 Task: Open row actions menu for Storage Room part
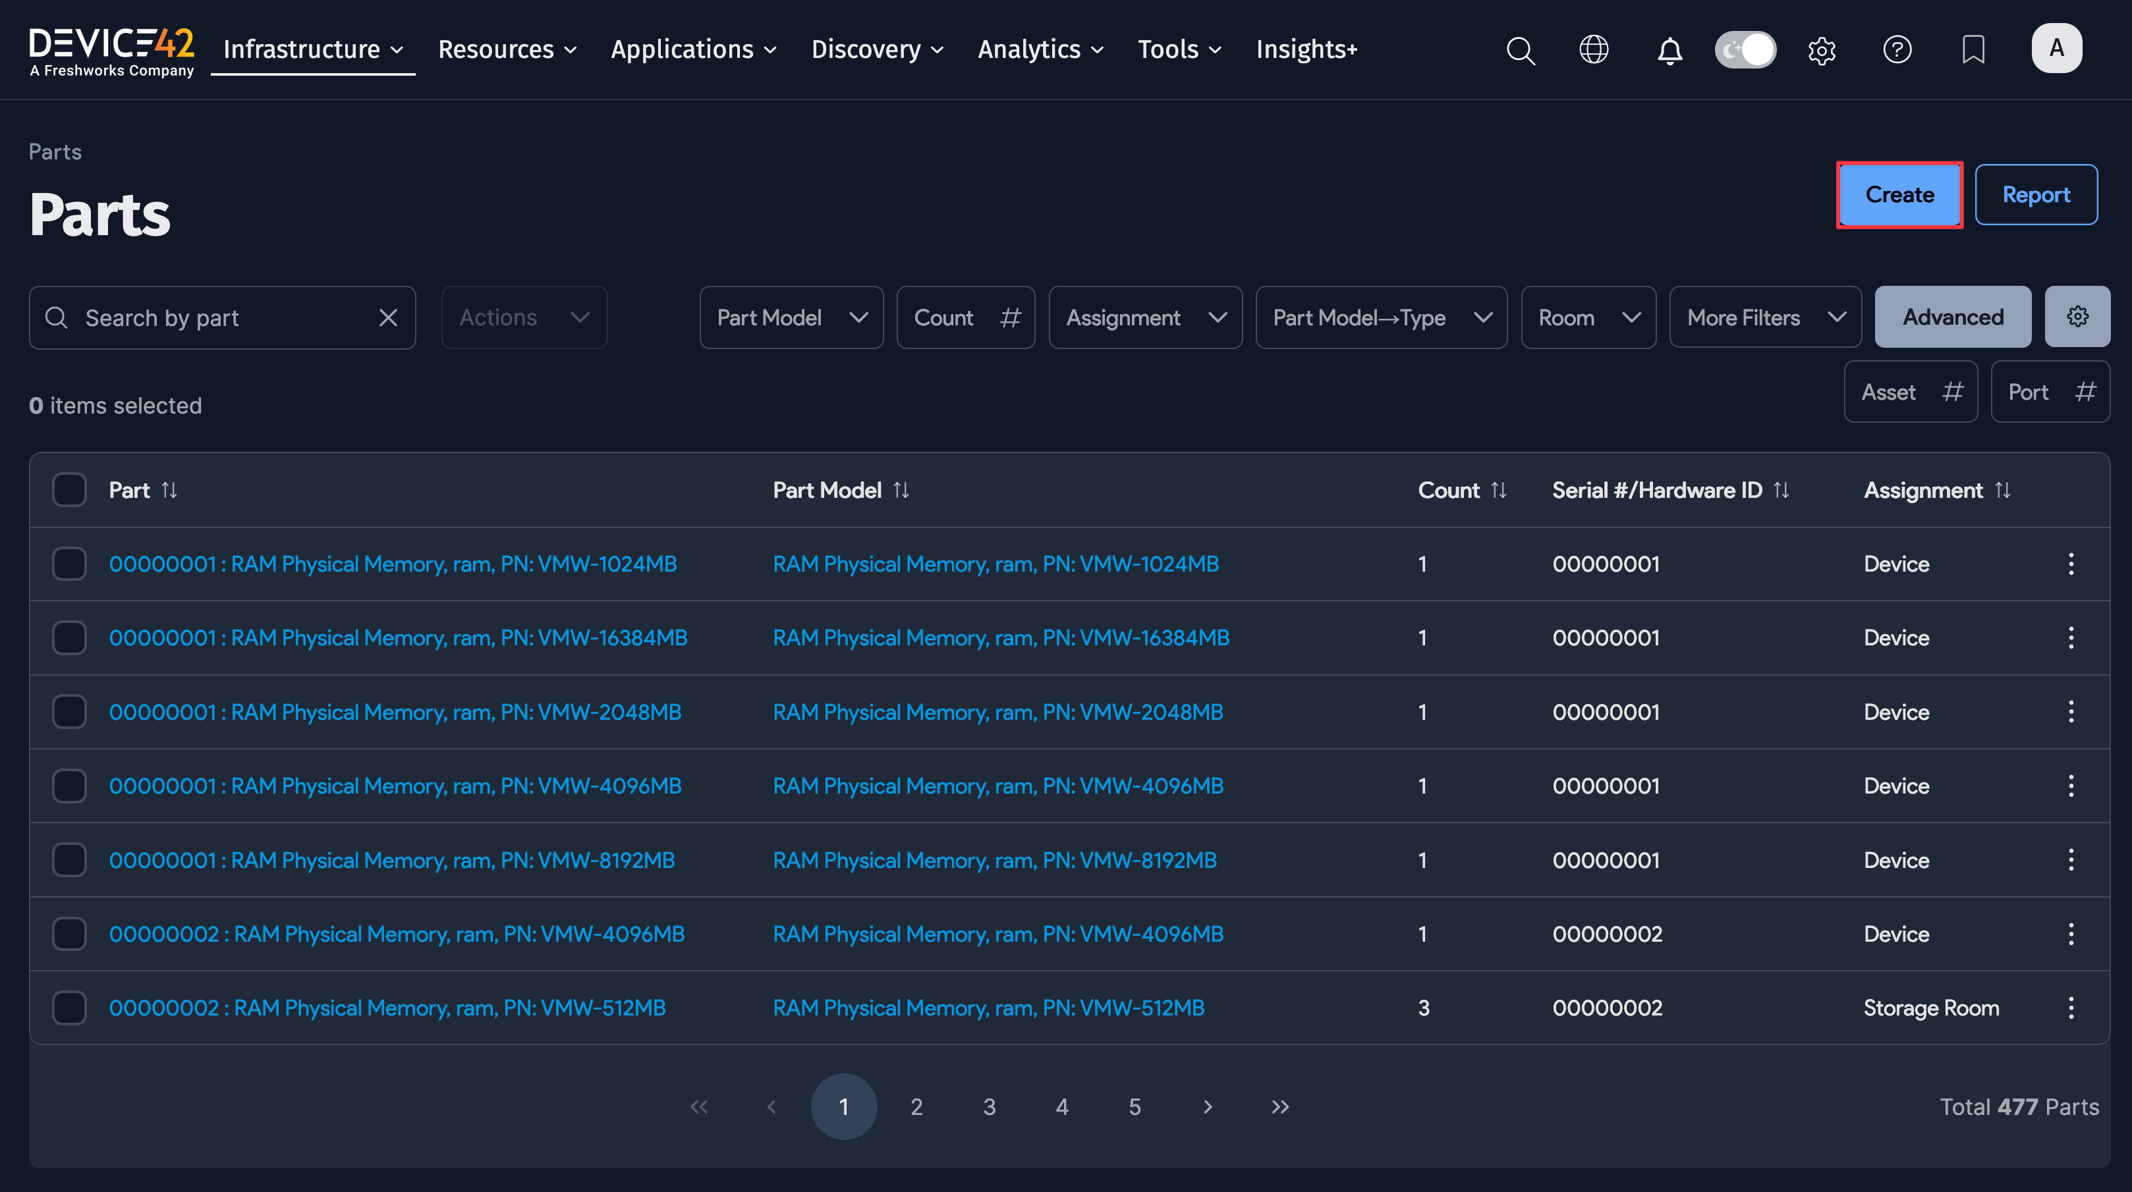point(2071,1008)
